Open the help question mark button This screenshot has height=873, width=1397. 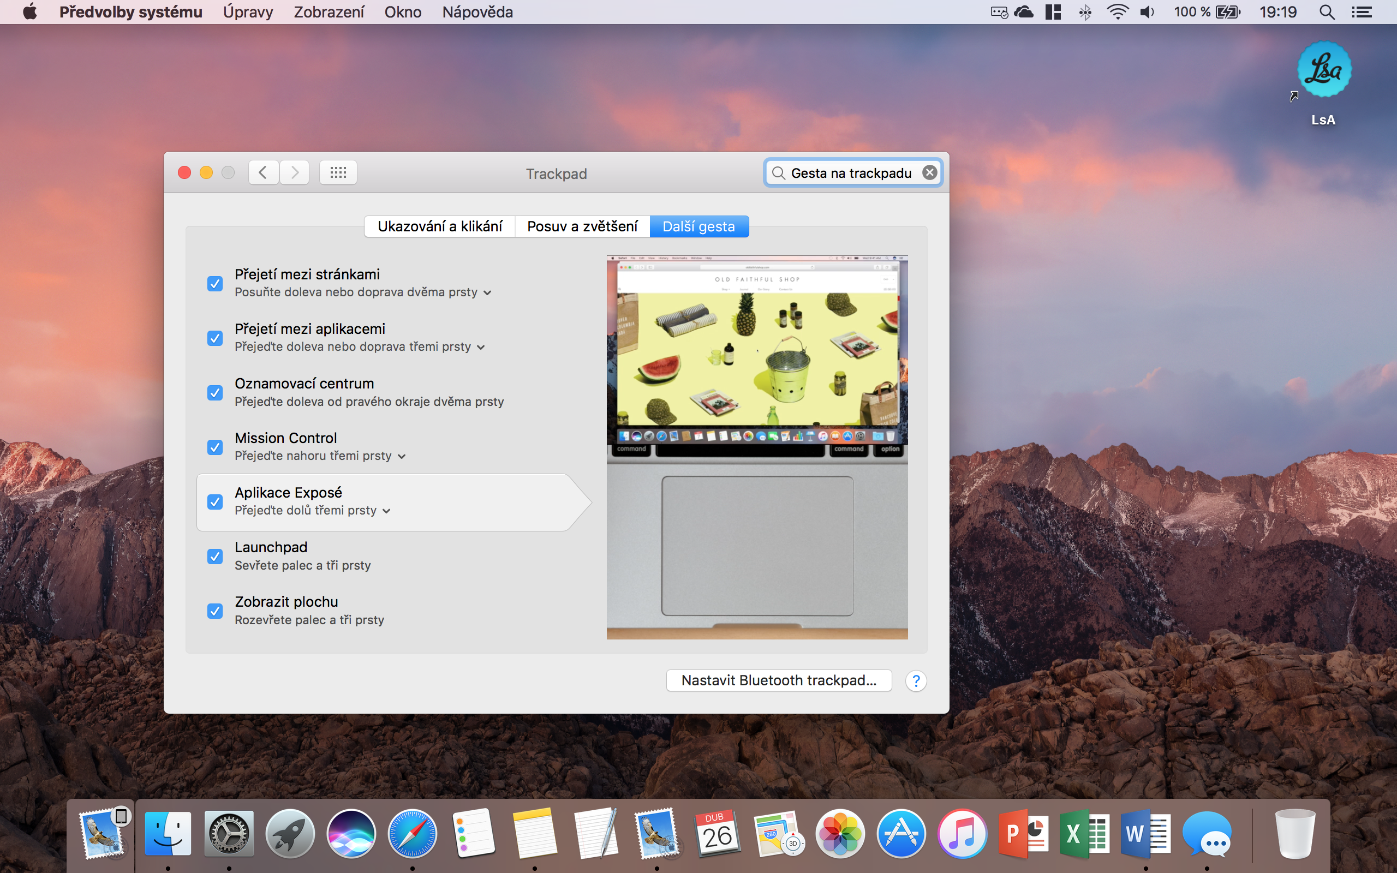[x=916, y=681]
